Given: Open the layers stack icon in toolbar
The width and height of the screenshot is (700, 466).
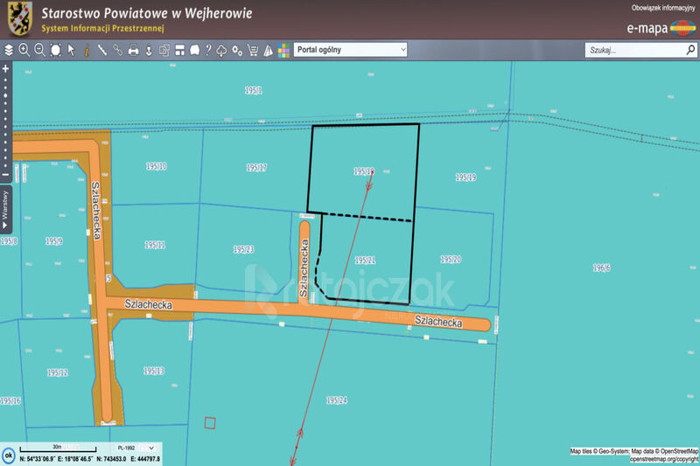Looking at the screenshot, I should point(9,50).
